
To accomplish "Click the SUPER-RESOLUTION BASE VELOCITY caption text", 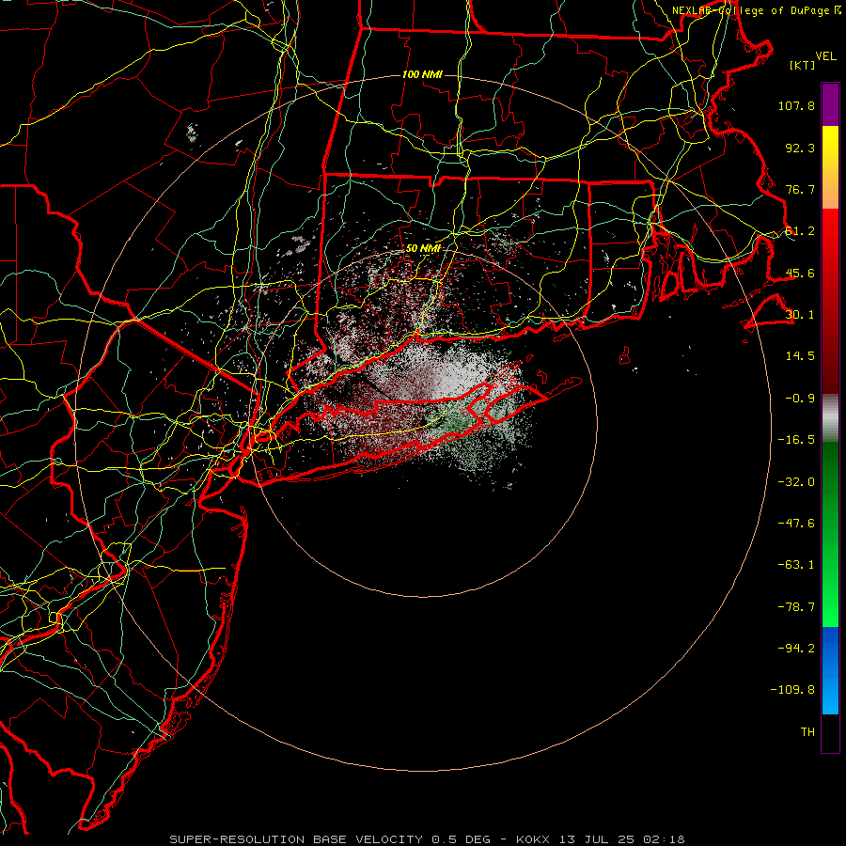I will (296, 839).
